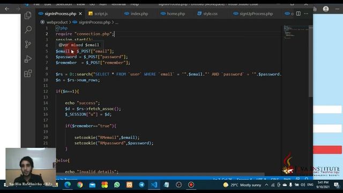343x193 pixels.
Task: Open WhatsApp from taskbar
Action: click(x=117, y=185)
